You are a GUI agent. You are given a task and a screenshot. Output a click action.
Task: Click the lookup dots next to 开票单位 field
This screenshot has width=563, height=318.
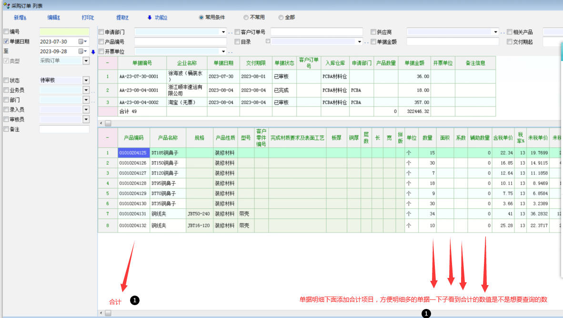pos(230,52)
